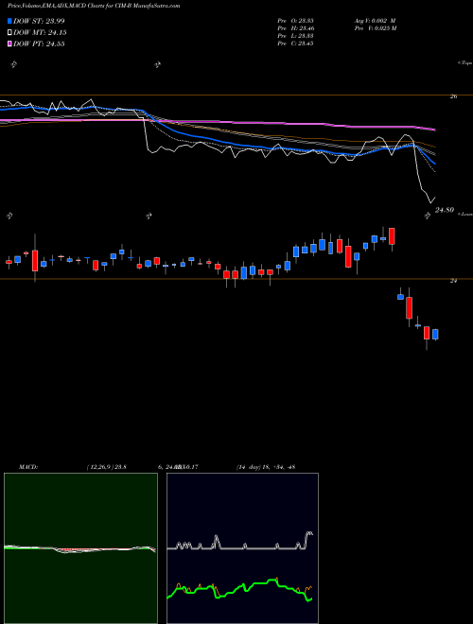Click the 'Pre O: 23.33' open value
Viewport: 473px width, 624px height.
click(295, 20)
